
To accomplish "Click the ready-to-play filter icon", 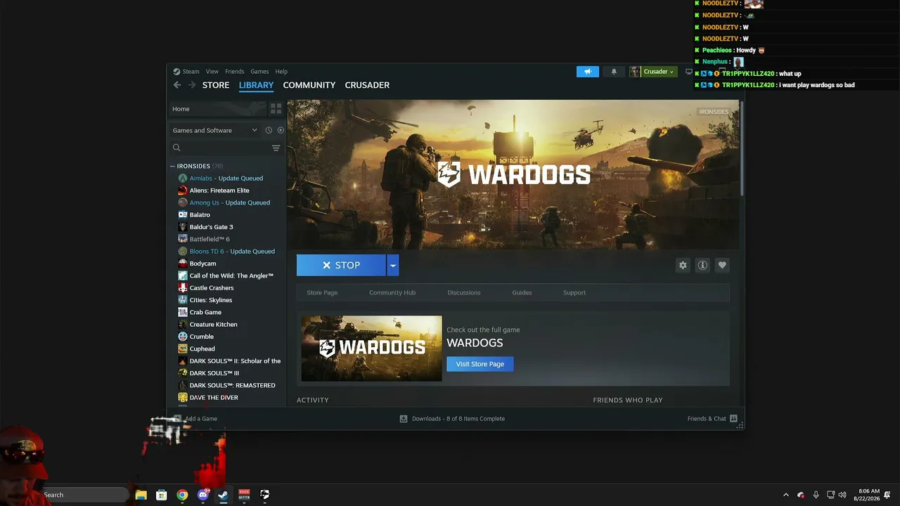I will coord(281,130).
